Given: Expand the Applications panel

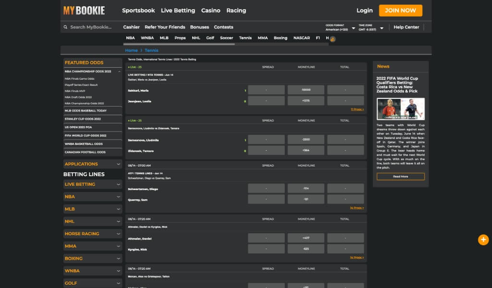Looking at the screenshot, I should 93,164.
